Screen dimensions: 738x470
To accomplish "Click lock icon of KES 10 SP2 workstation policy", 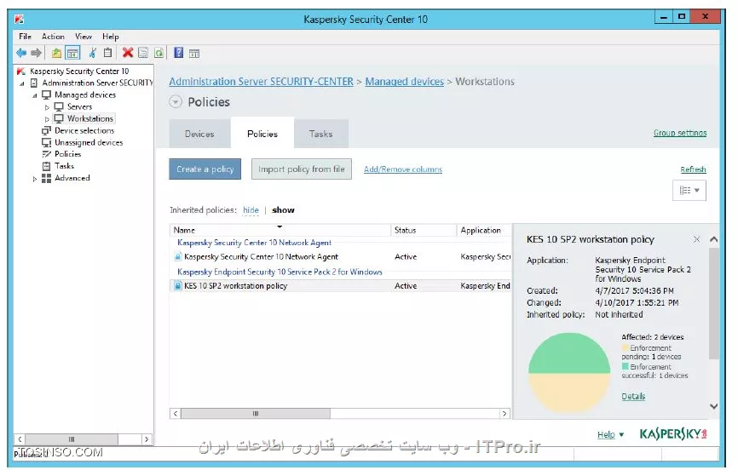I will click(178, 285).
